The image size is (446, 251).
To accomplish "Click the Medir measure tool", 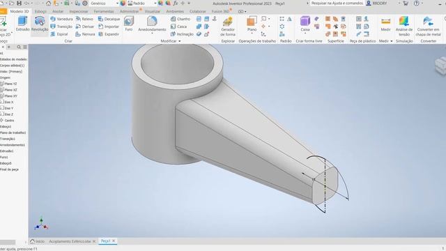I will (x=385, y=24).
